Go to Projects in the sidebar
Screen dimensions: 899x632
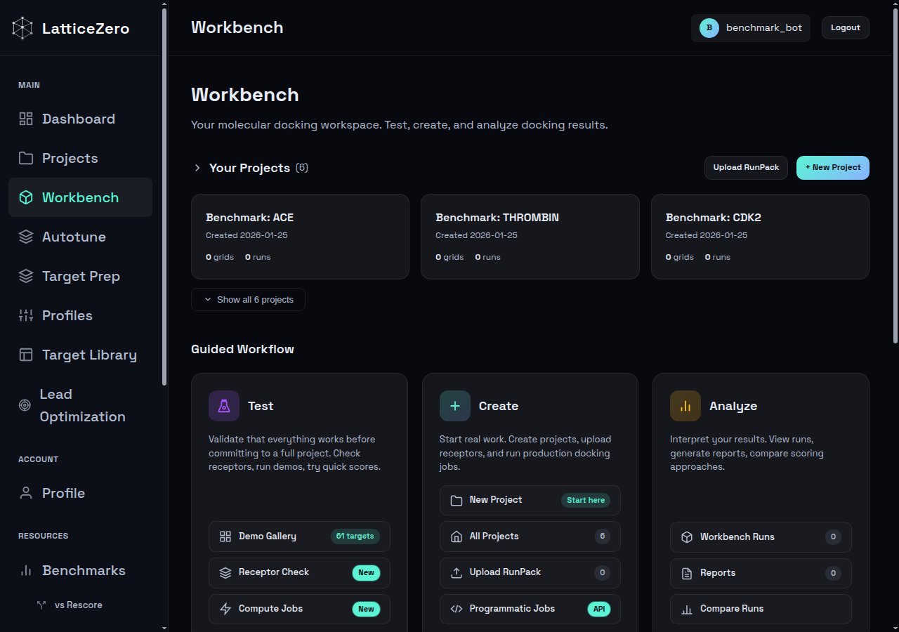click(80, 158)
